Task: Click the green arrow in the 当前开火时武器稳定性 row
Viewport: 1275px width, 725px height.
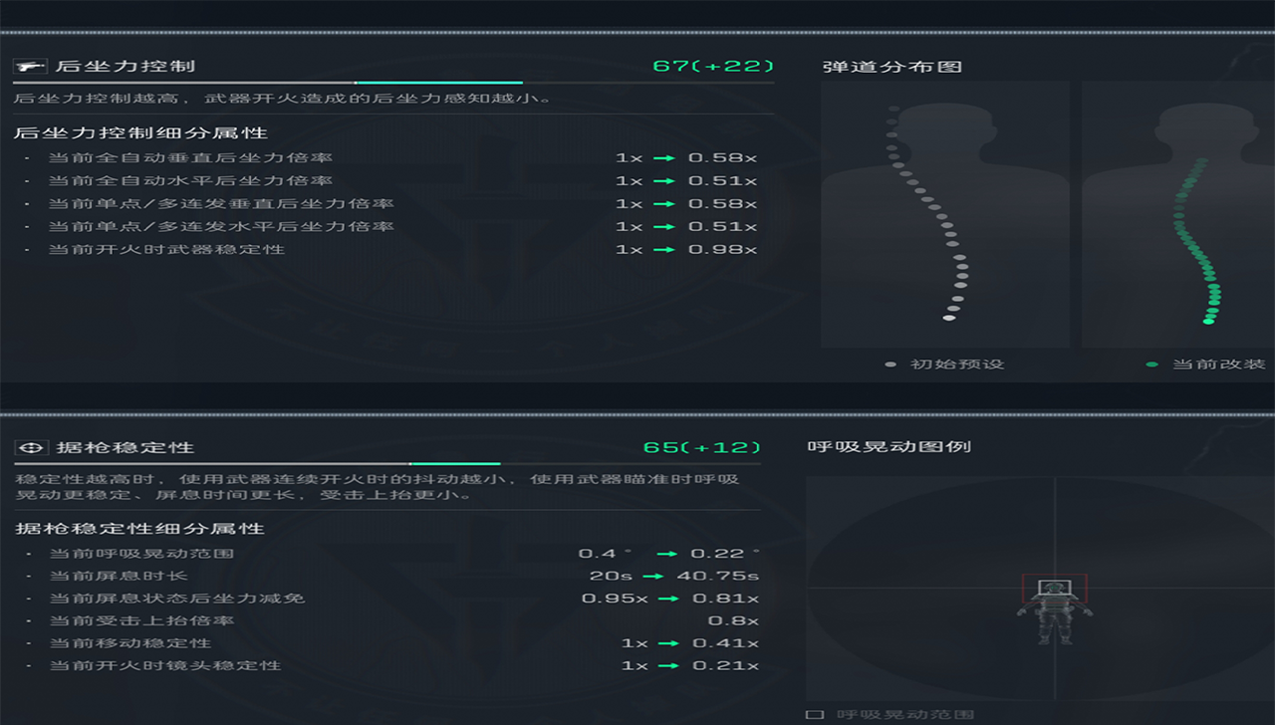Action: (663, 249)
